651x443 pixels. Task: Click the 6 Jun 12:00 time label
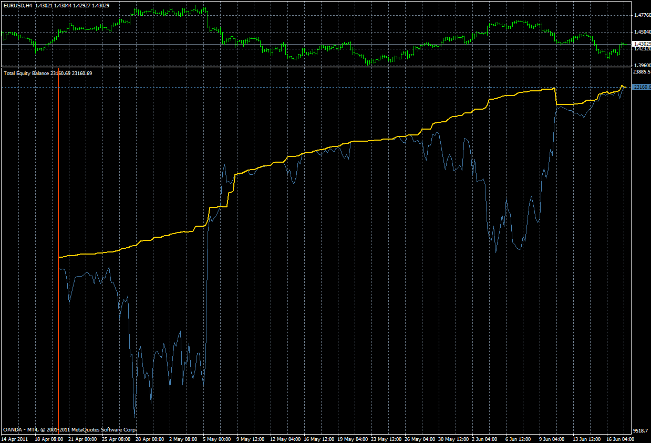tap(519, 439)
